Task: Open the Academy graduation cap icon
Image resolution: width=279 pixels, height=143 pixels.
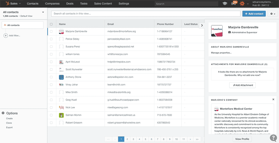Action: point(225,4)
